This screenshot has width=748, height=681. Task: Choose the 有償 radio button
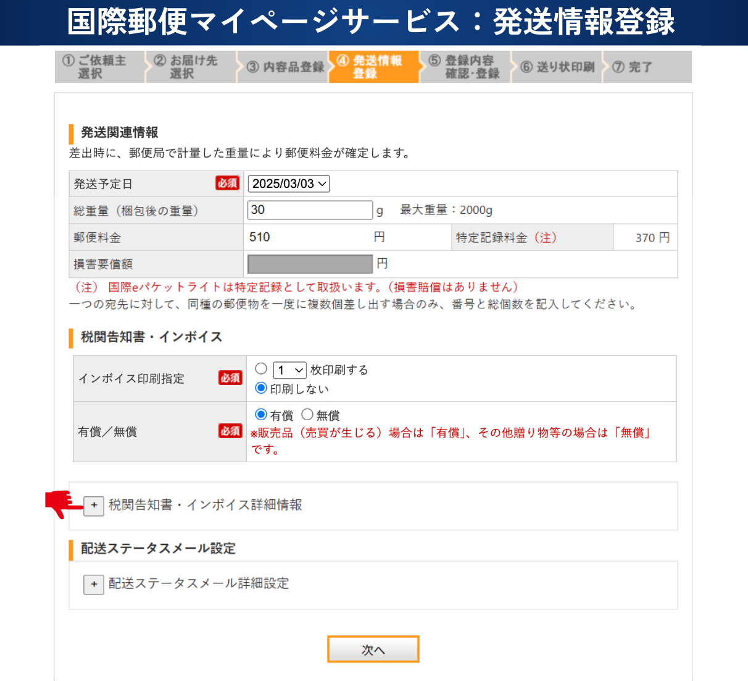click(261, 415)
